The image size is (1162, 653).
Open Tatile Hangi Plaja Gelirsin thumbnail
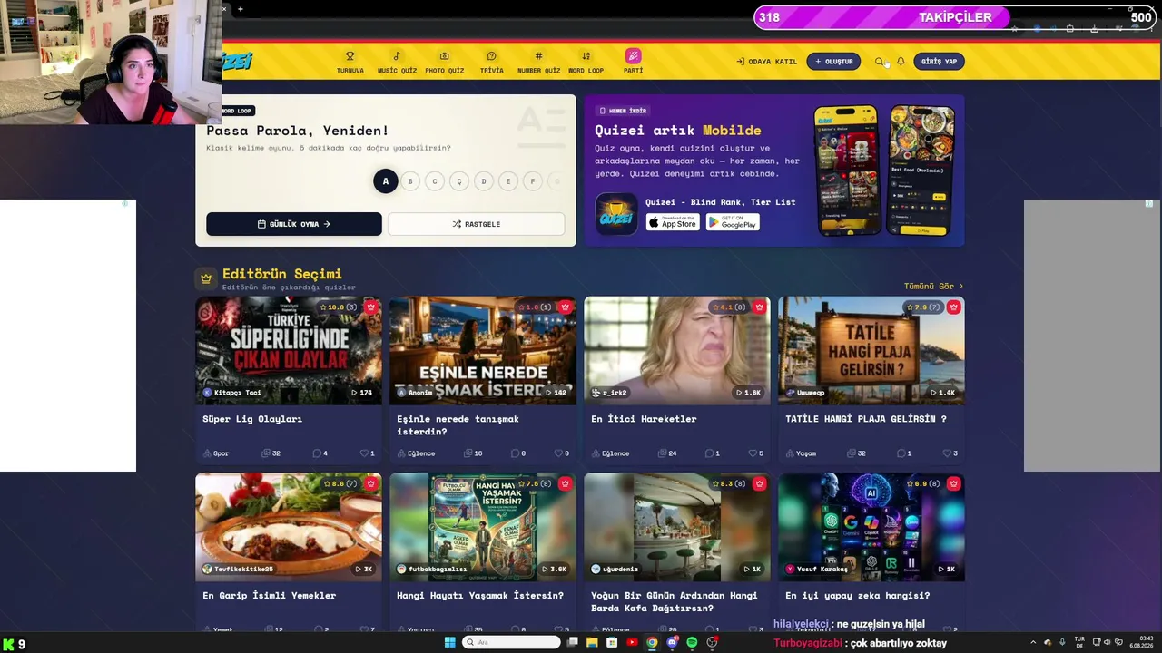pos(871,351)
